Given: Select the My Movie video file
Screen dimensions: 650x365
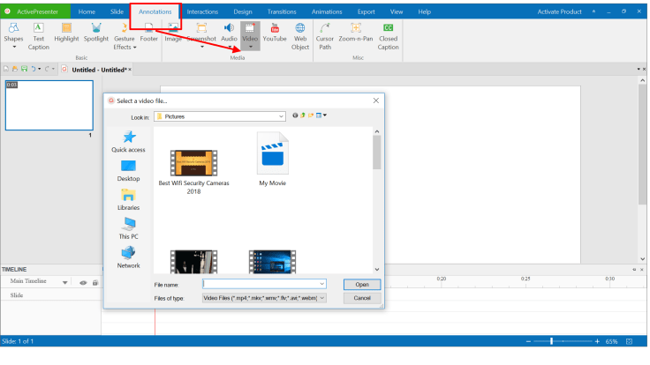Looking at the screenshot, I should pos(272,160).
